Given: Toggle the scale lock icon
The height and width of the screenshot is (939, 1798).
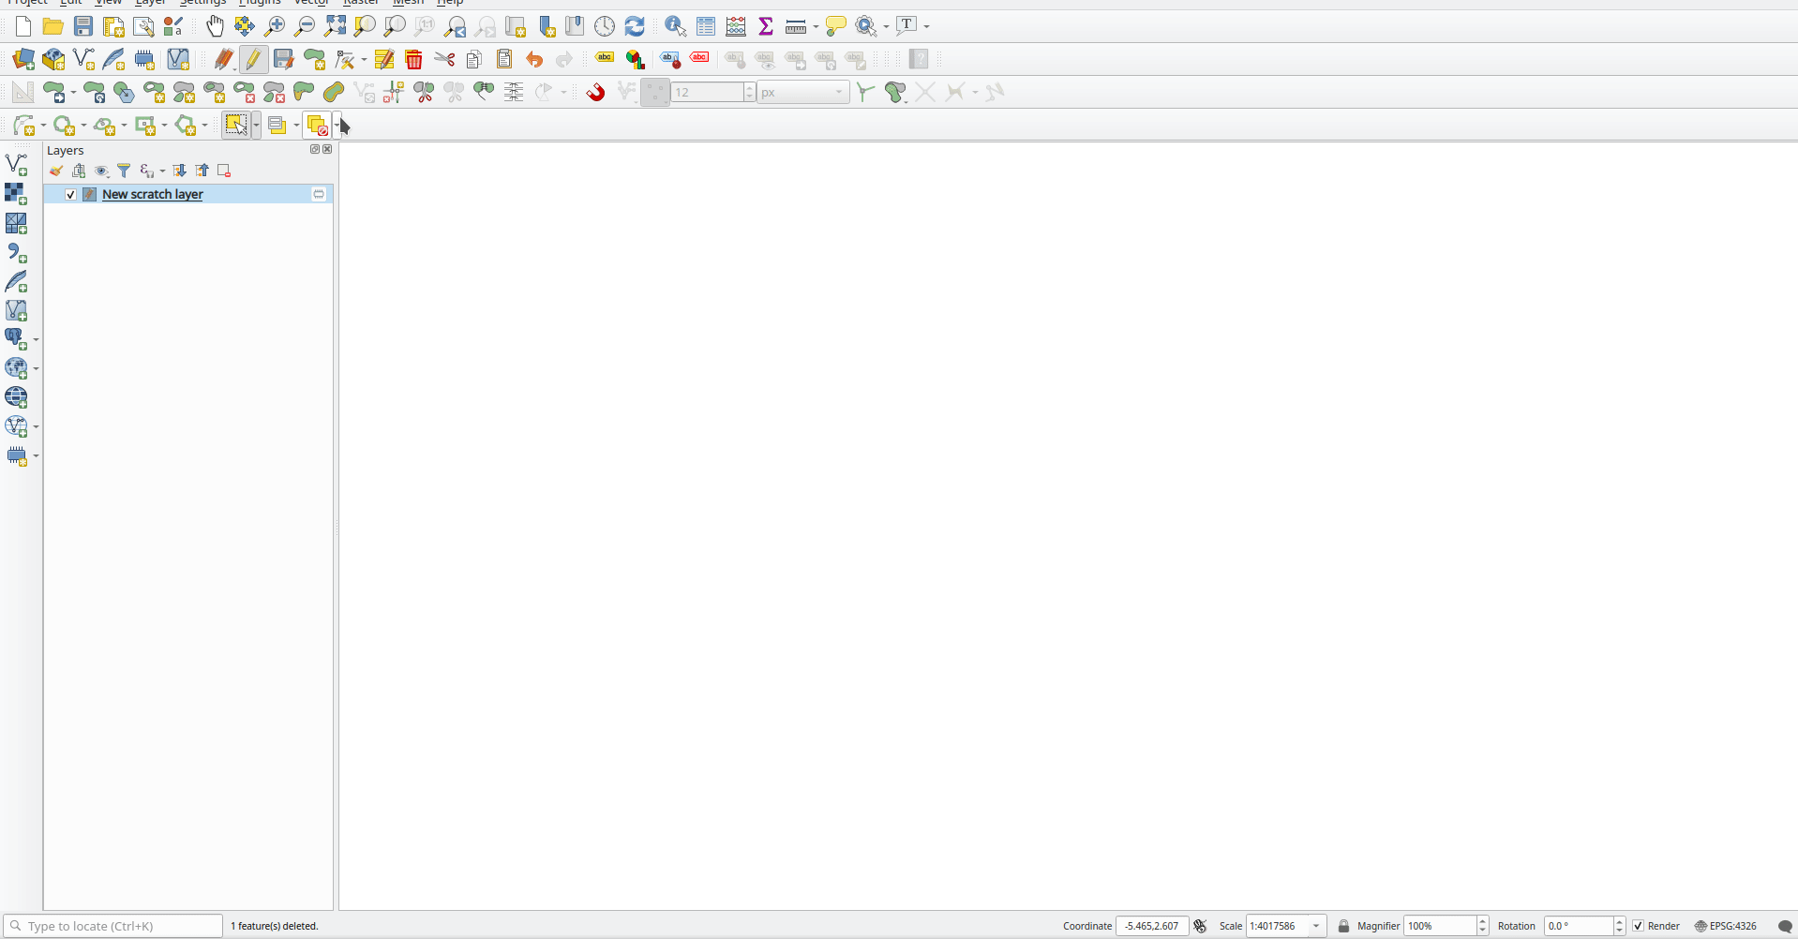Looking at the screenshot, I should coord(1343,926).
